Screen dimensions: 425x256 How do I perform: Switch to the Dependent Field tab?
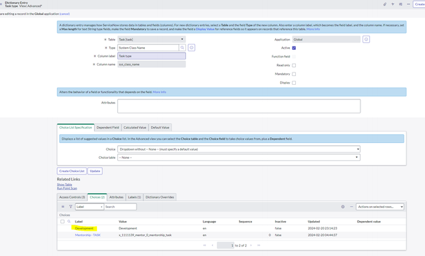(x=108, y=127)
